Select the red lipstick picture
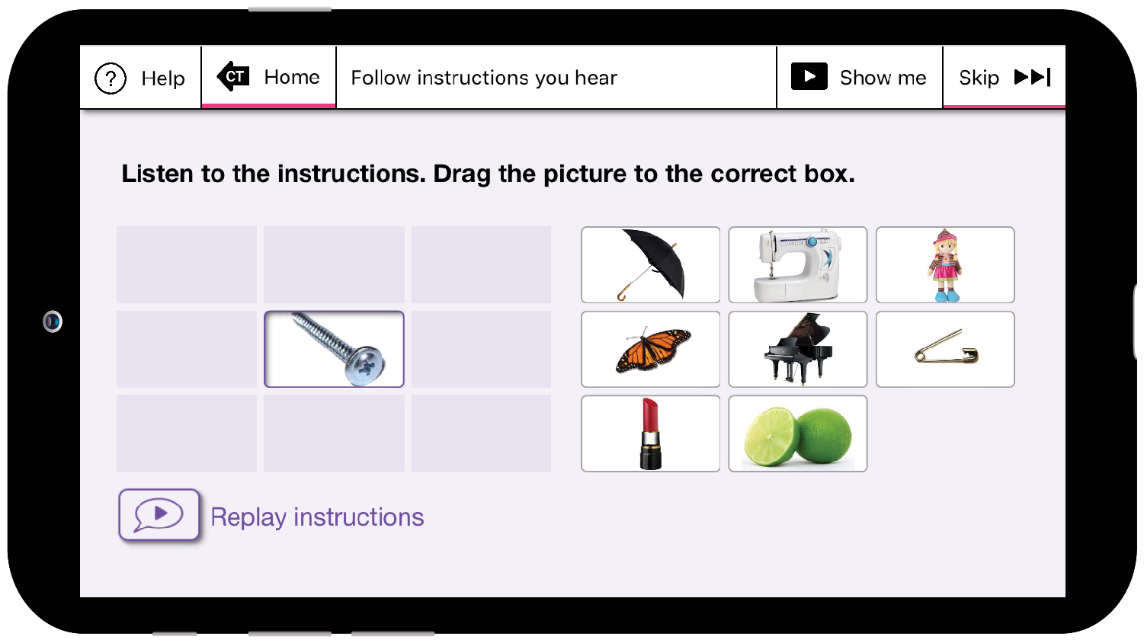The image size is (1144, 643). [651, 433]
